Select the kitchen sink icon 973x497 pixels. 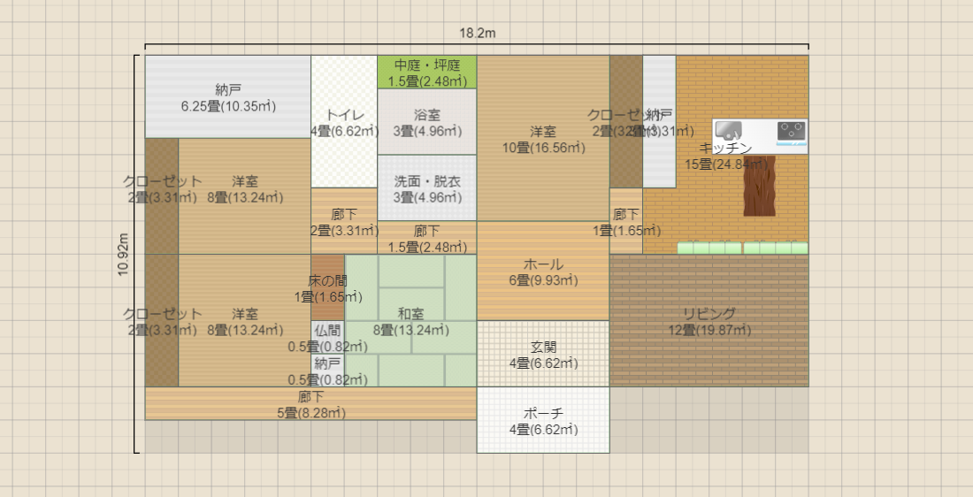pos(728,131)
